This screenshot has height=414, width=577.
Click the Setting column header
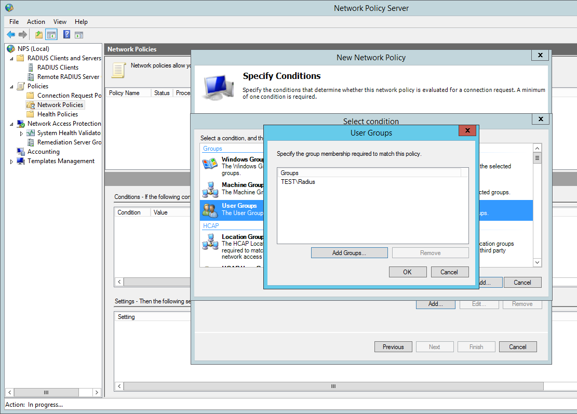click(x=152, y=317)
